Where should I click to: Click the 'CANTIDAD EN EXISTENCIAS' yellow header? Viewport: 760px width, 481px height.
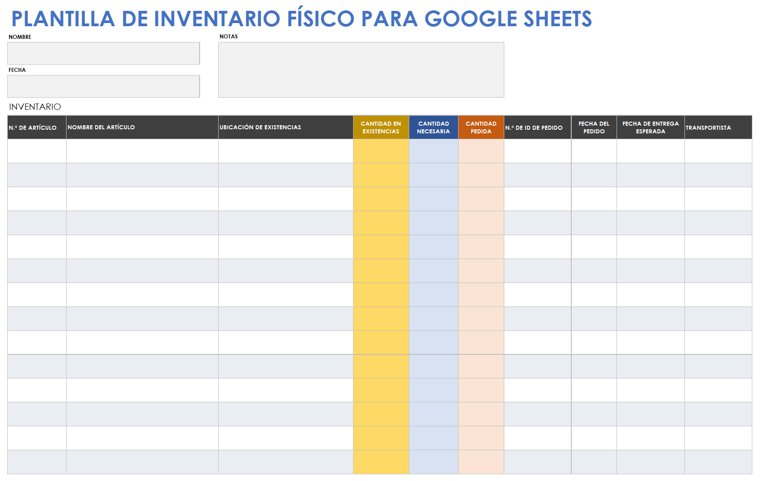(381, 127)
